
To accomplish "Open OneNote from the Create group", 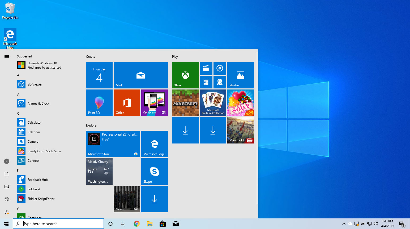I will click(x=154, y=103).
